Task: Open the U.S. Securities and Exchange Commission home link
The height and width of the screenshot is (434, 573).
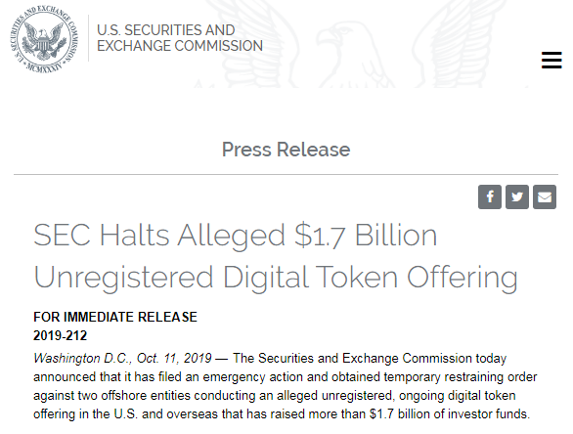Action: pos(179,38)
